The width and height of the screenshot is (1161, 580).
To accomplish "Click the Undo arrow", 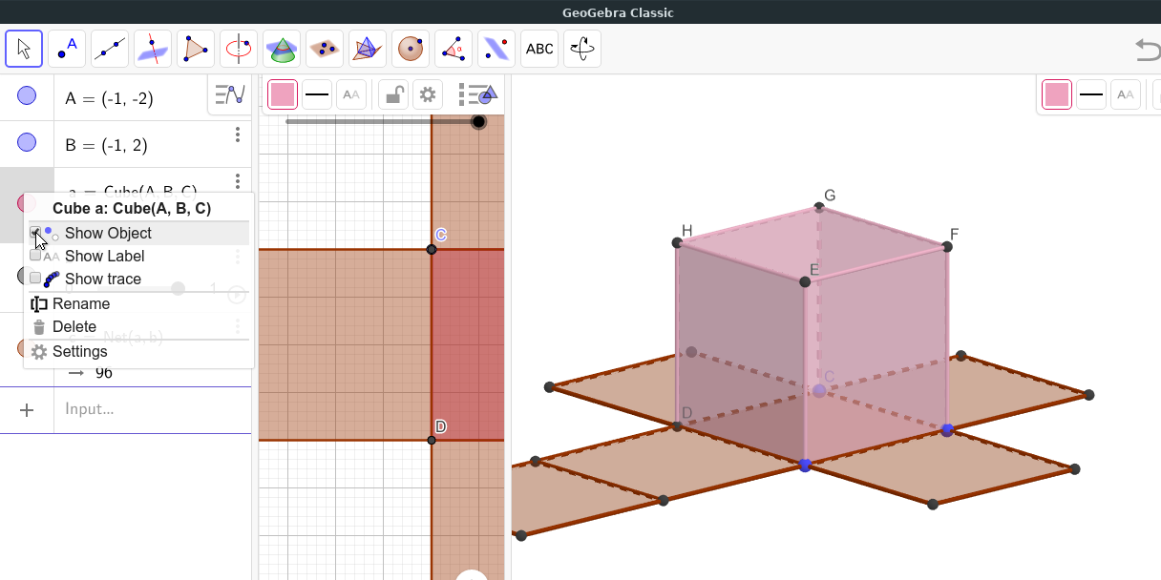I will point(1147,49).
